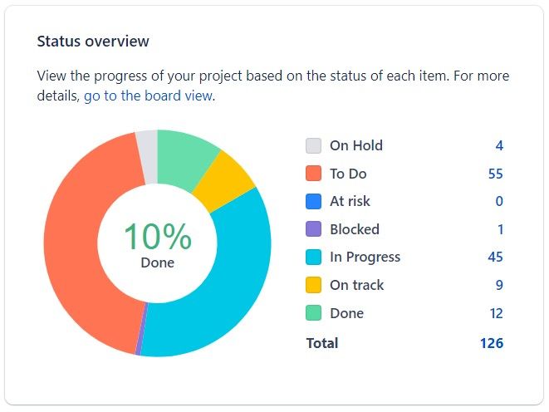Click the To Do orange color swatch
Screen dimensions: 549x412
[313, 174]
